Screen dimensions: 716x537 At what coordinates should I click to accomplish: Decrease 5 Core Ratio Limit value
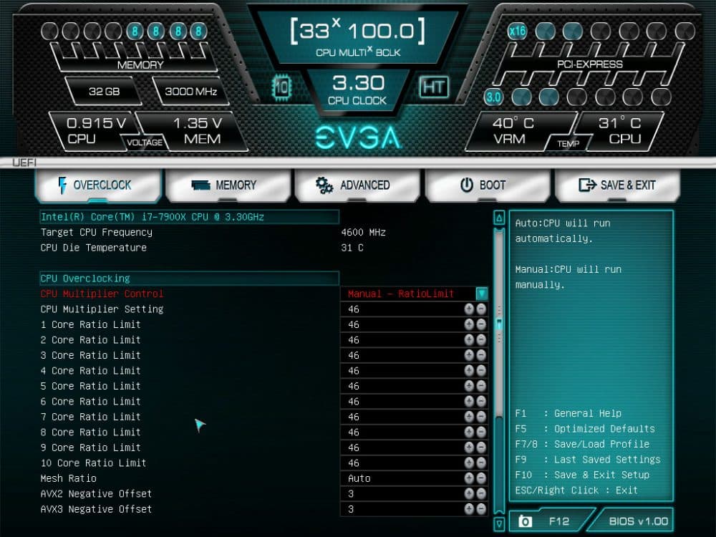pyautogui.click(x=481, y=386)
